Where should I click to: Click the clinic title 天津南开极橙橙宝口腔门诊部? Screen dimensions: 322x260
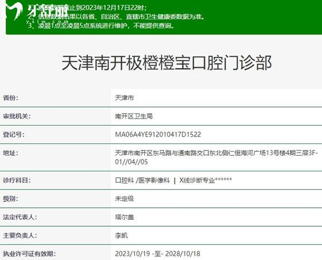click(x=167, y=63)
